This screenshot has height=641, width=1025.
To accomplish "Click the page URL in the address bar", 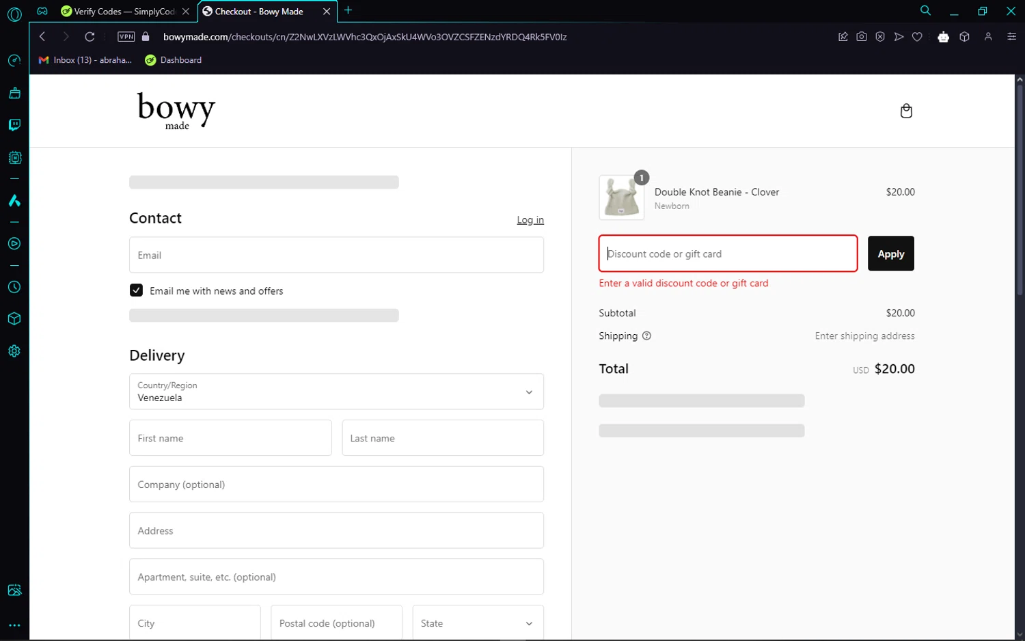I will point(365,37).
